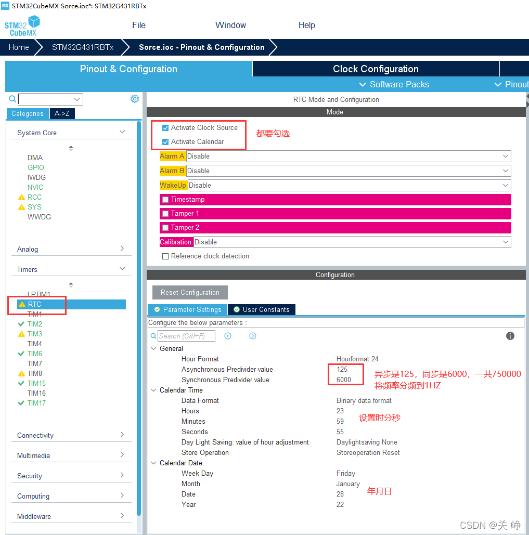Open the File menu
This screenshot has width=529, height=535.
(139, 25)
